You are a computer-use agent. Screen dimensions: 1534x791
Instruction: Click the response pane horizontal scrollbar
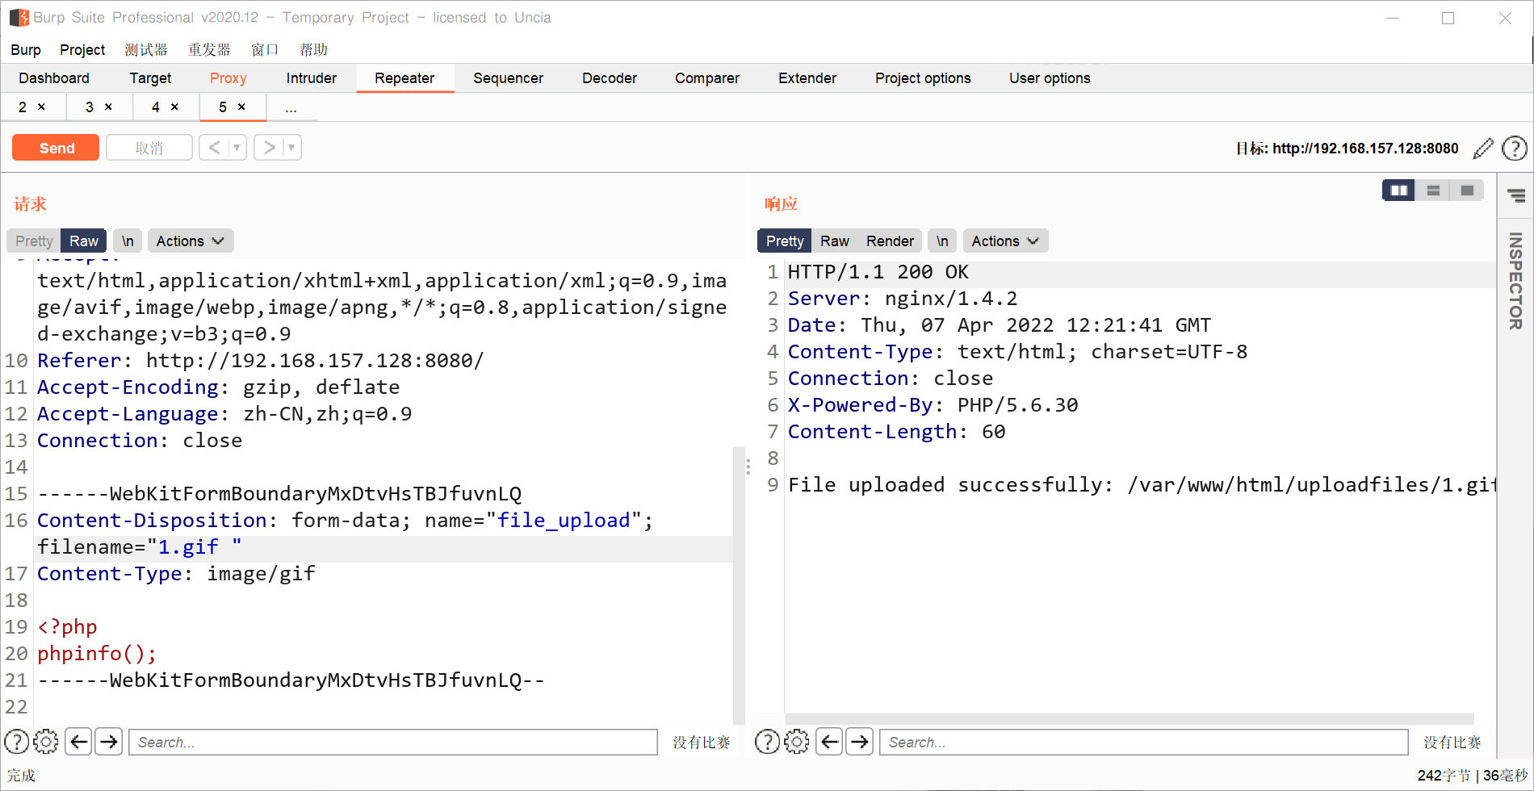(x=1130, y=718)
